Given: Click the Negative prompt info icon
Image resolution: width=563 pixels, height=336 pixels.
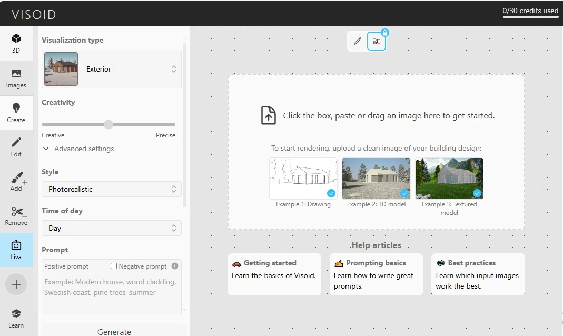Looking at the screenshot, I should pos(175,266).
